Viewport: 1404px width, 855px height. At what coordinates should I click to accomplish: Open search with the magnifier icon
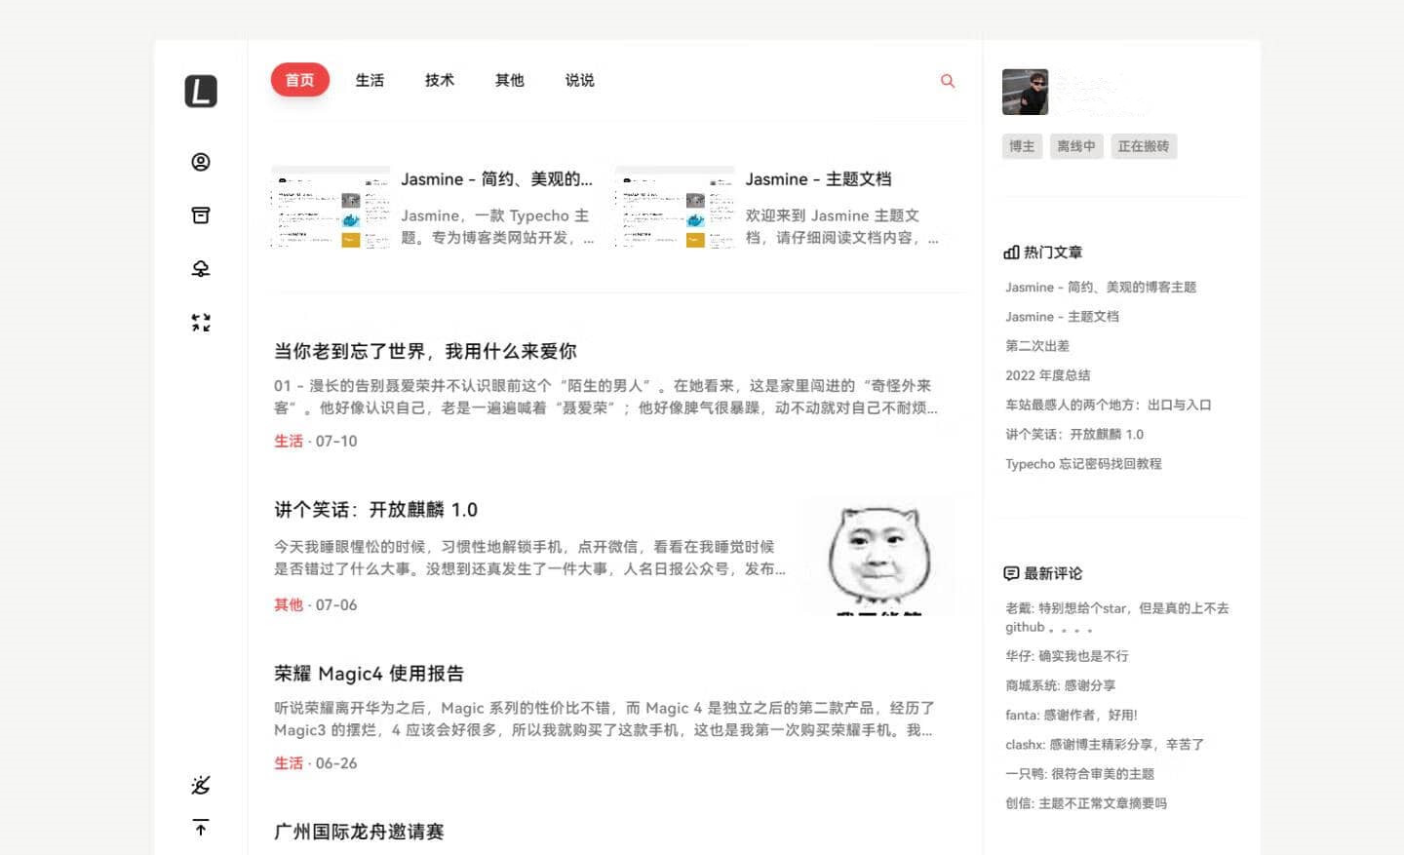[x=947, y=81]
